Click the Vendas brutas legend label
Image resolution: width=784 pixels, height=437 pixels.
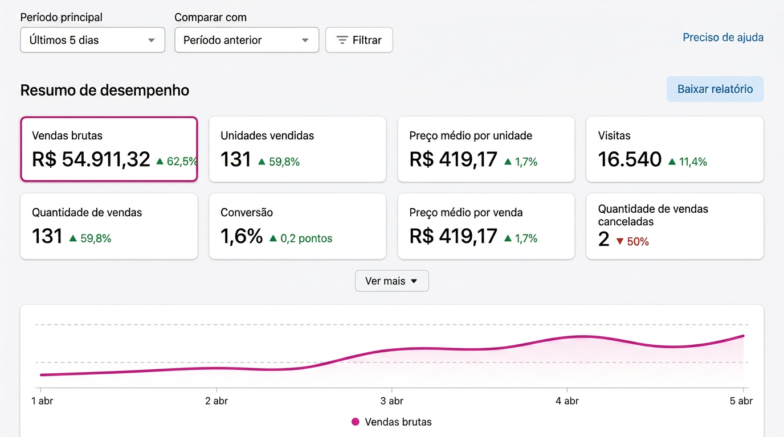click(398, 422)
